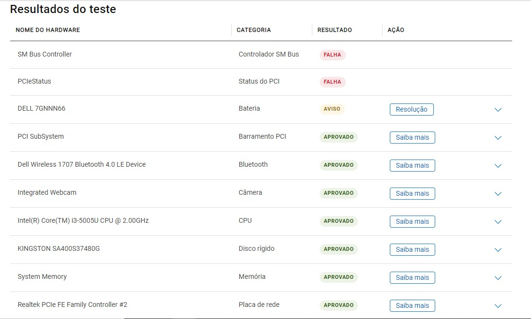Select the Placa de rede category cell
The image size is (531, 319).
click(x=259, y=304)
